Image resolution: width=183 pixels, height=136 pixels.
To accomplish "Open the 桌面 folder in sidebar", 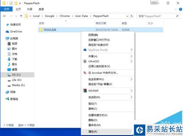I will coord(12,69).
